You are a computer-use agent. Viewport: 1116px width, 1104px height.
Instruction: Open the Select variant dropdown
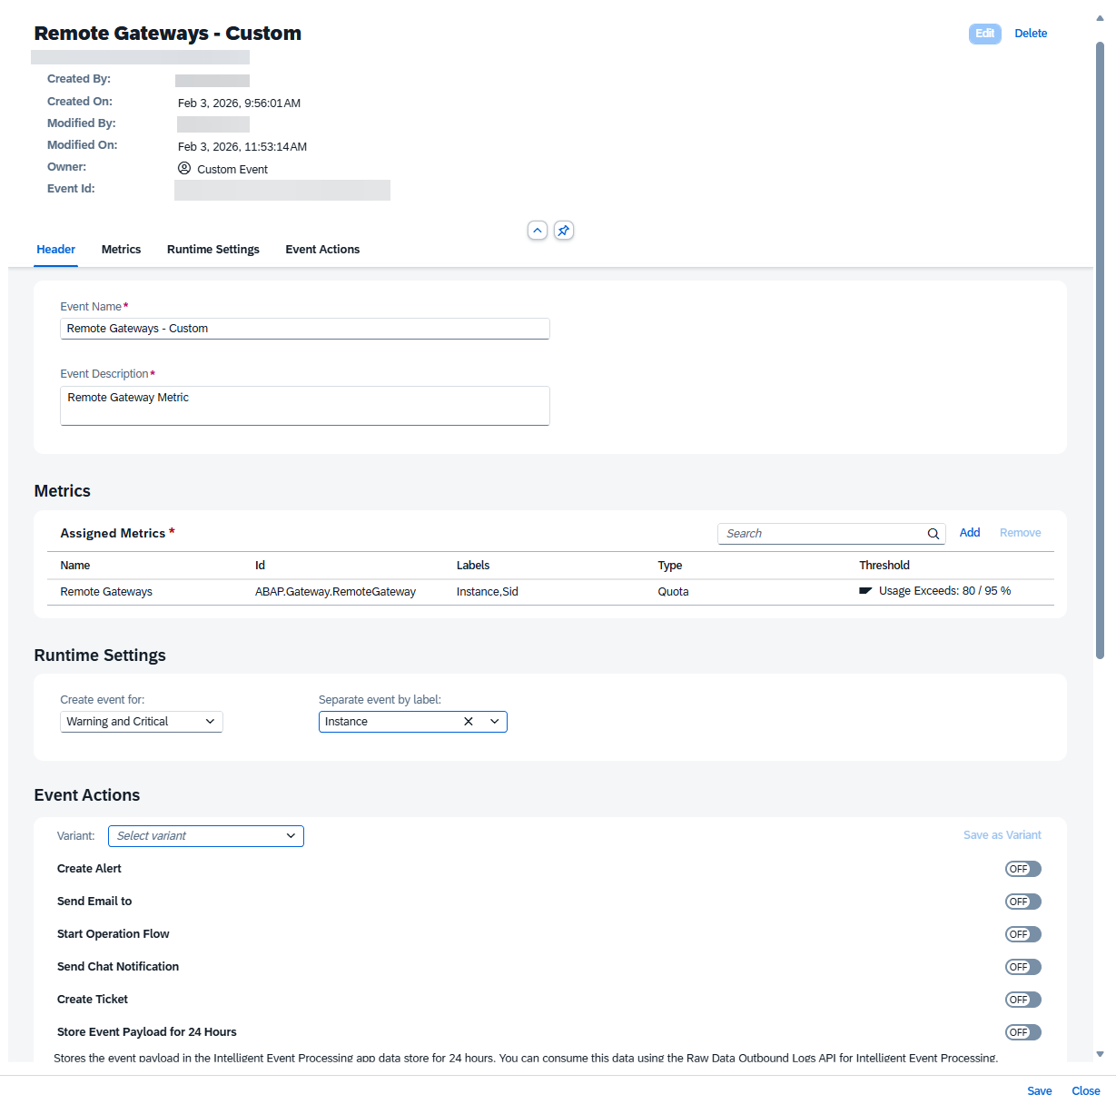(205, 836)
